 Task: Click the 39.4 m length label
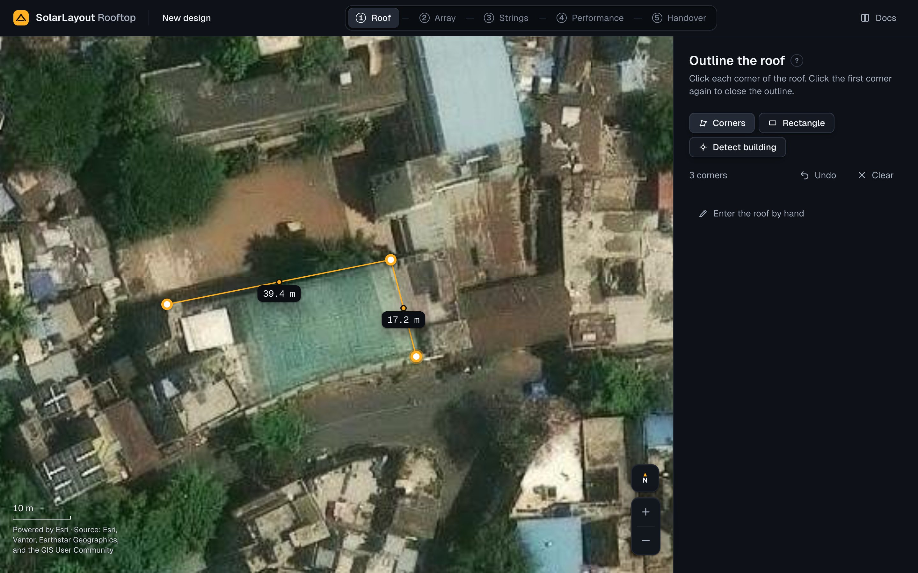(x=279, y=294)
